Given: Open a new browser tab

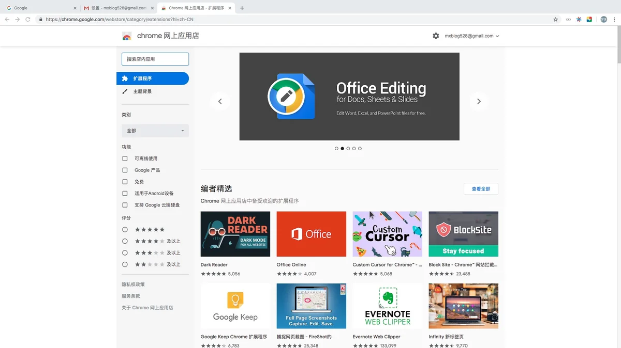Looking at the screenshot, I should (242, 8).
